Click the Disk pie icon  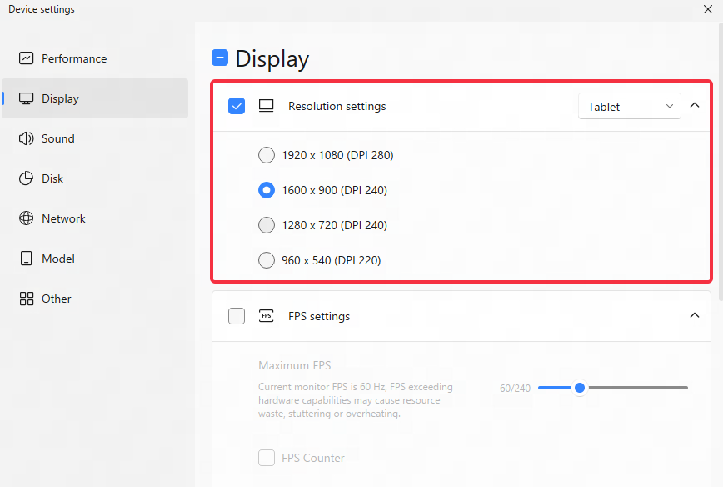(x=27, y=178)
